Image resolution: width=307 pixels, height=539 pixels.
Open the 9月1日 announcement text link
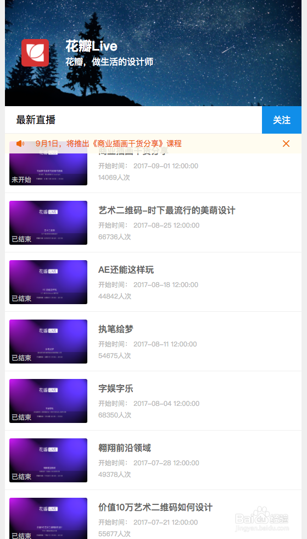pos(109,144)
